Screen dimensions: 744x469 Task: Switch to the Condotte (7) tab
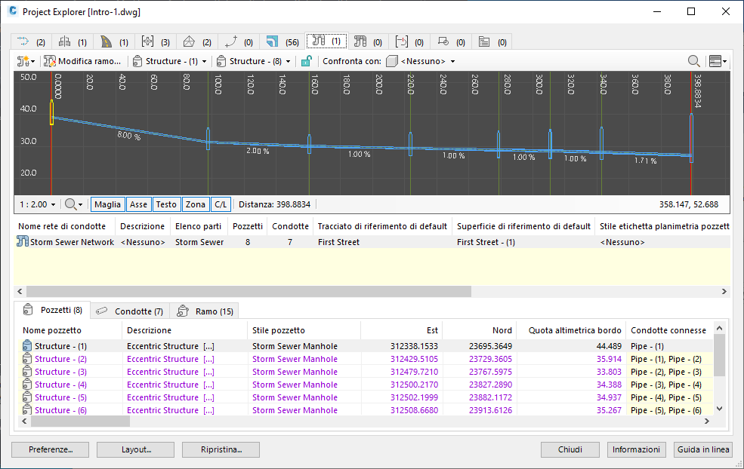tap(129, 311)
